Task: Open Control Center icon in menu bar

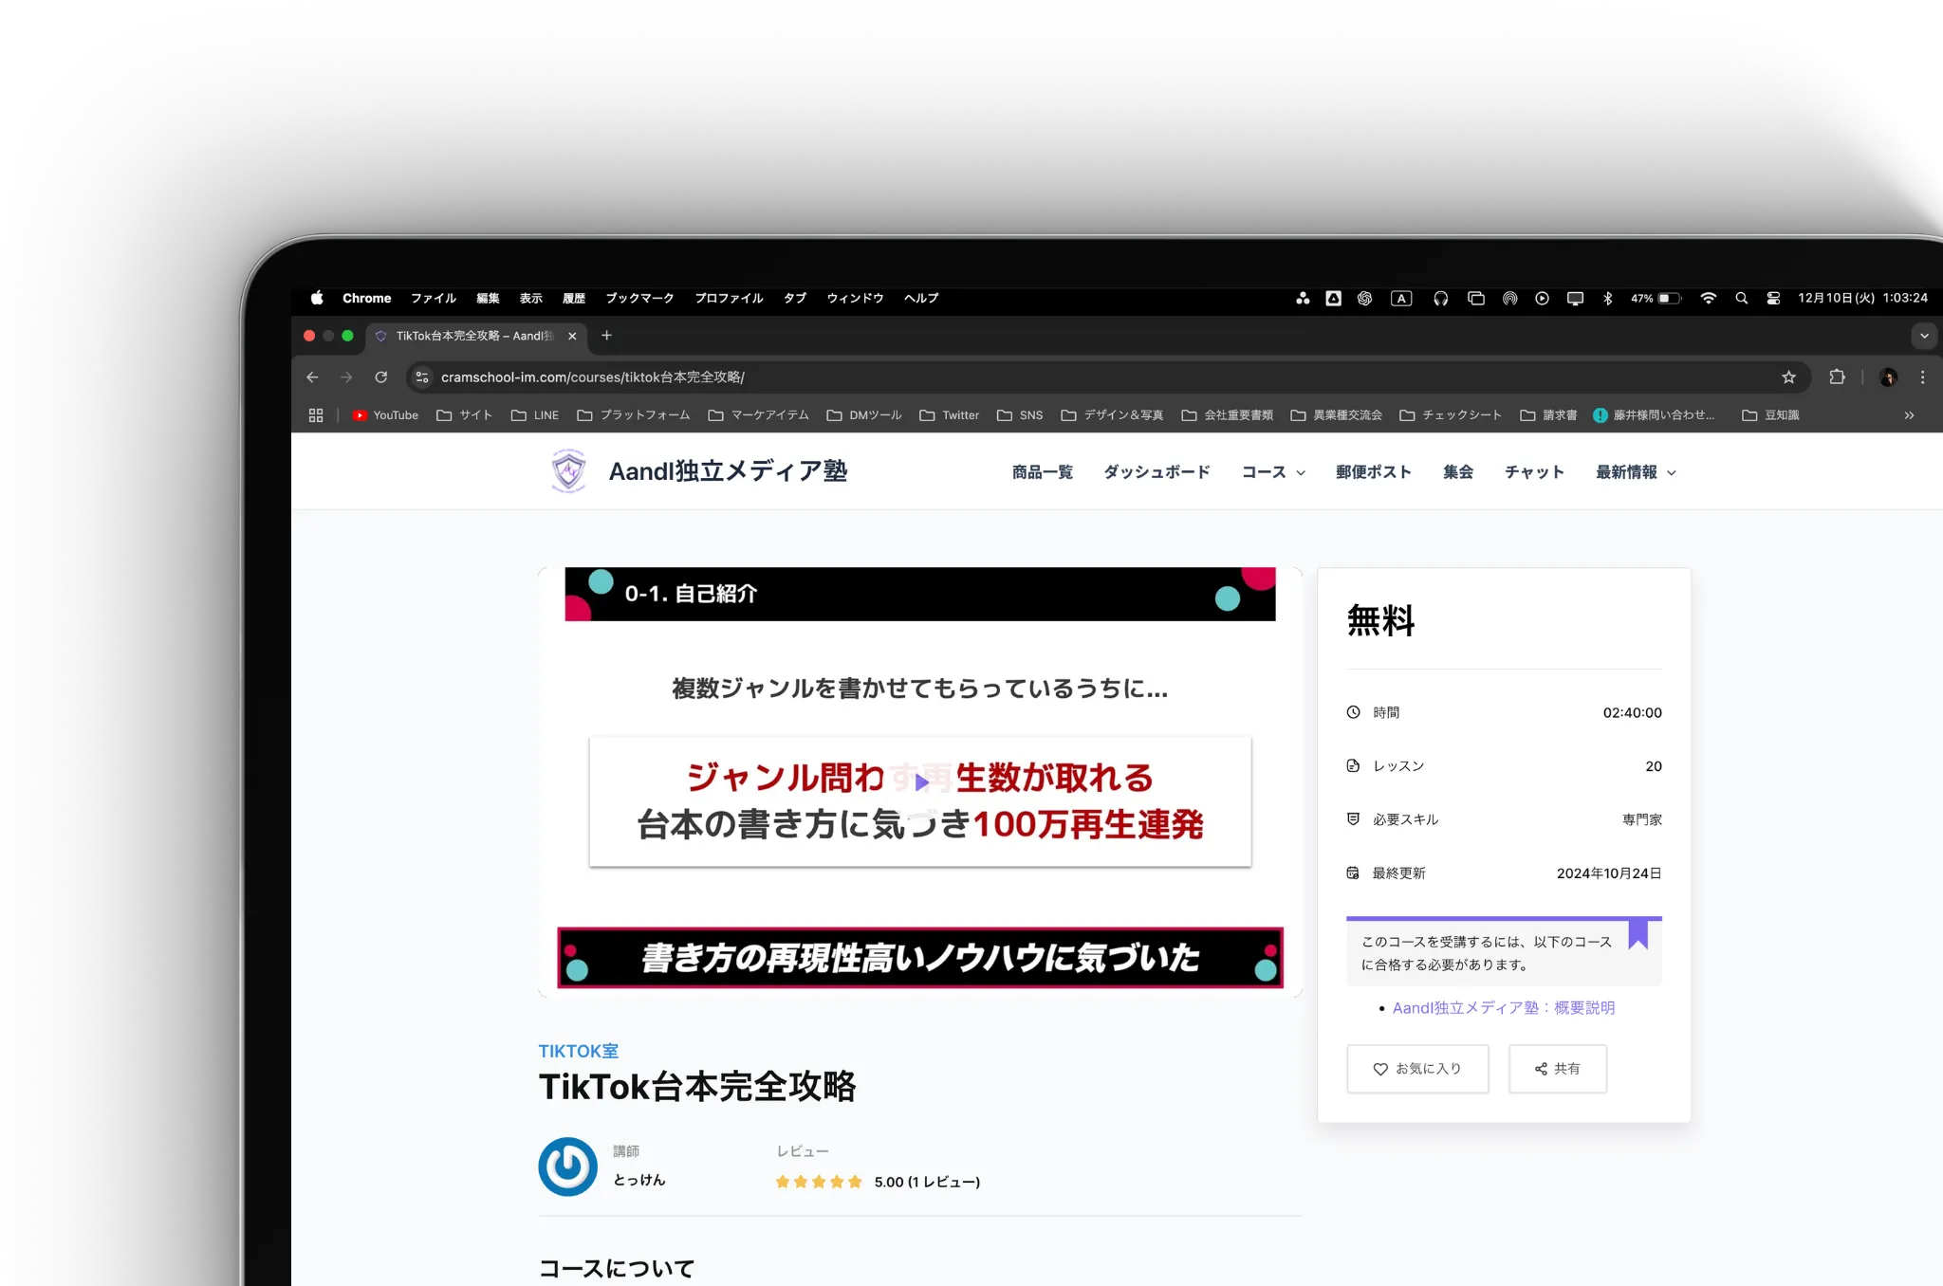Action: point(1773,298)
